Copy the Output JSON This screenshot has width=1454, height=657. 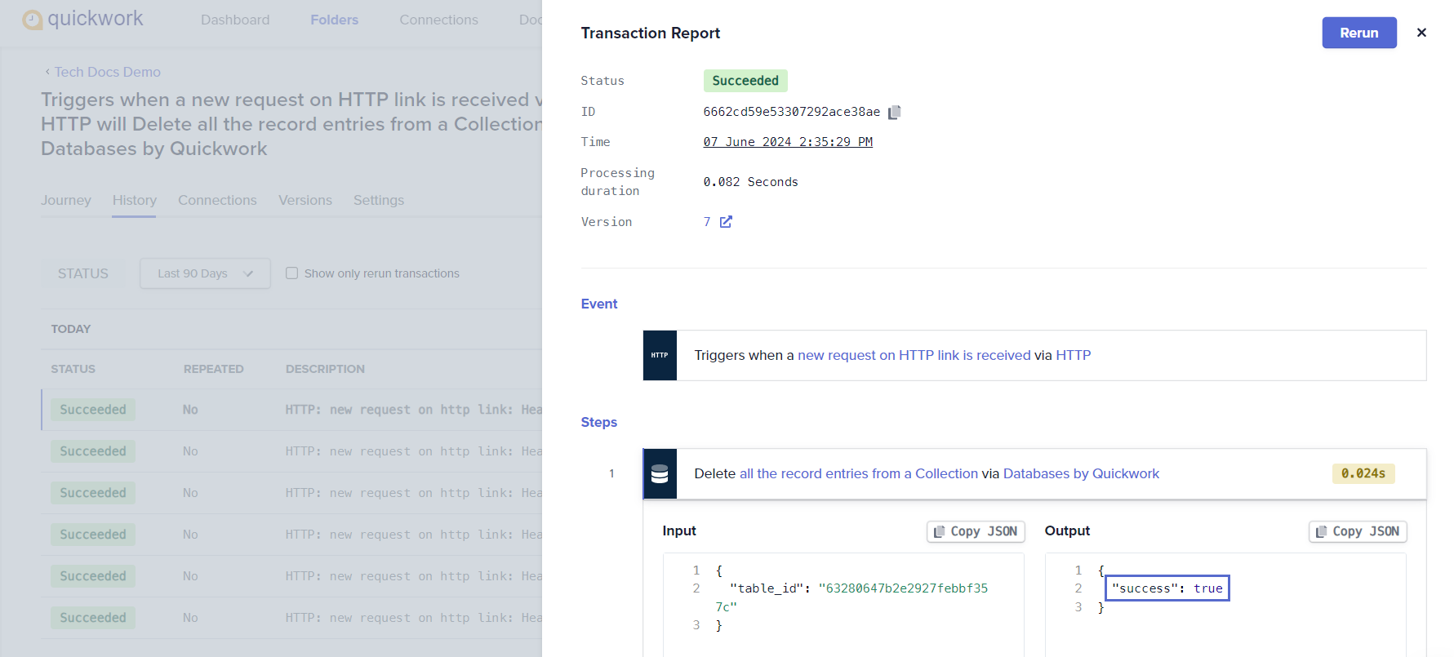1358,531
